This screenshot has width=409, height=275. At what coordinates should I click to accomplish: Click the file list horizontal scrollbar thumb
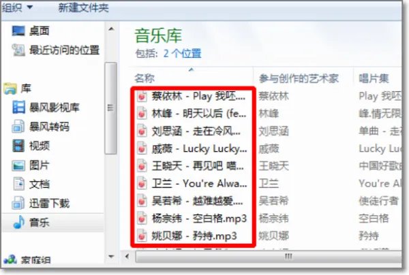pyautogui.click(x=269, y=257)
